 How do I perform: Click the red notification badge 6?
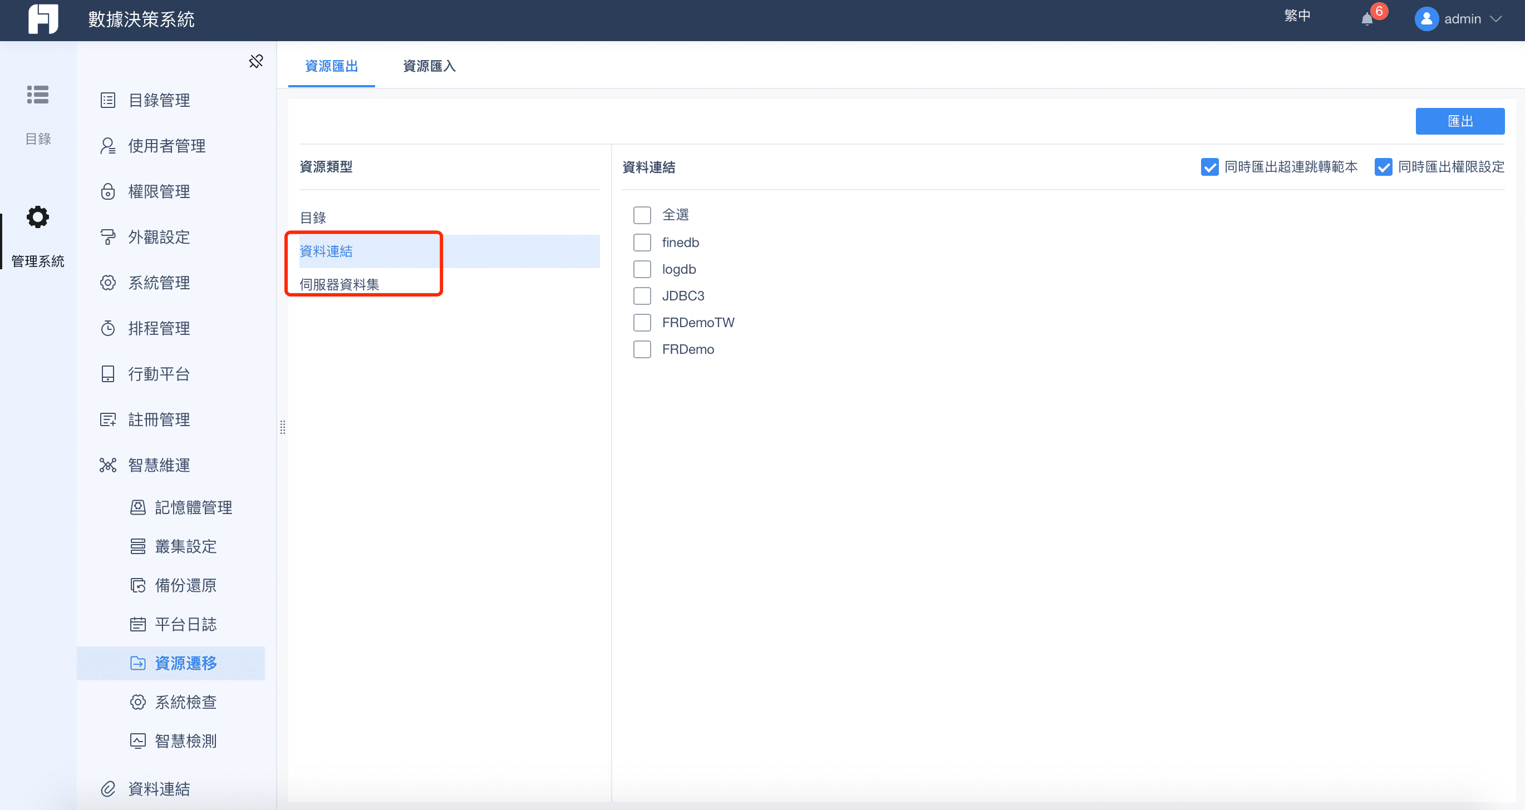[x=1379, y=11]
